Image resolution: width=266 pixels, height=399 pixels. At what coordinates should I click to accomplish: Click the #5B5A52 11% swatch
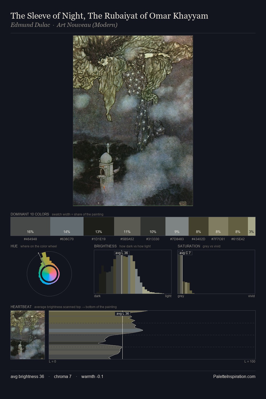click(x=127, y=226)
